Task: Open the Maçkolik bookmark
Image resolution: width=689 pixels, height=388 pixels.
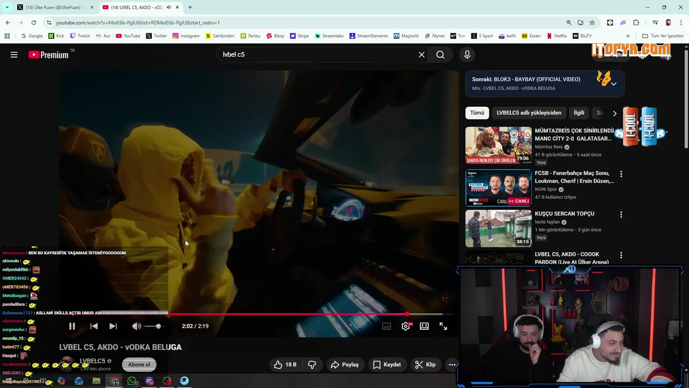Action: point(406,36)
